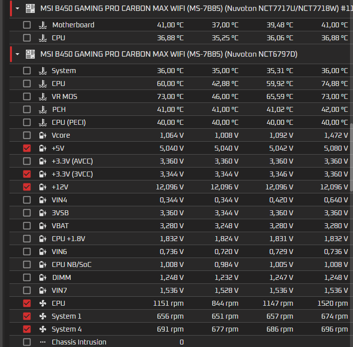Click the voltage icon beside VIN6
This screenshot has height=347, width=353.
tap(43, 252)
